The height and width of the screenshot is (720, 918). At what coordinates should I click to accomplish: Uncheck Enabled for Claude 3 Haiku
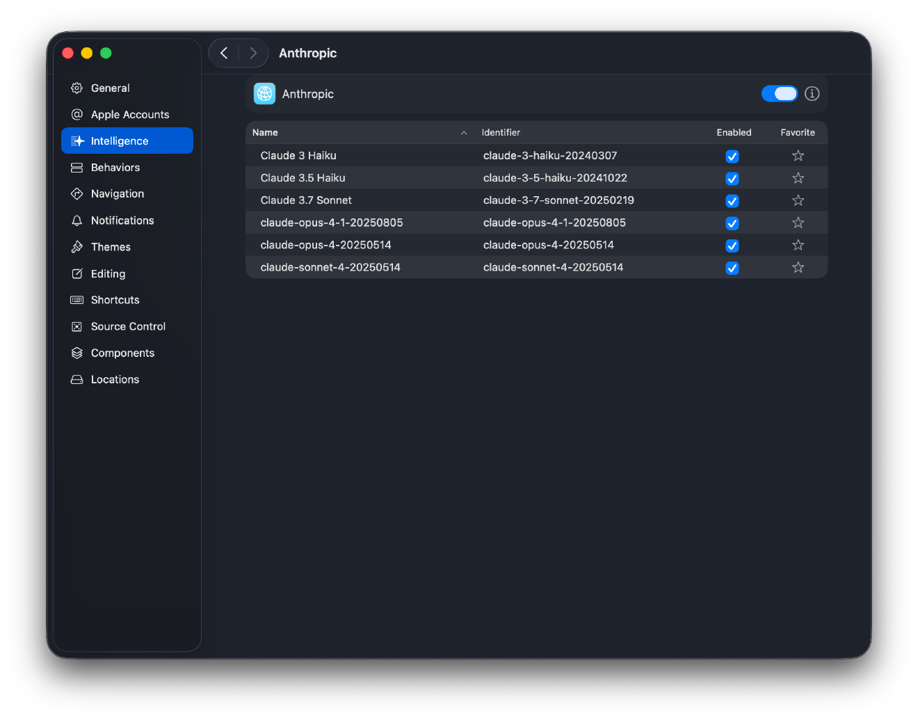coord(732,156)
